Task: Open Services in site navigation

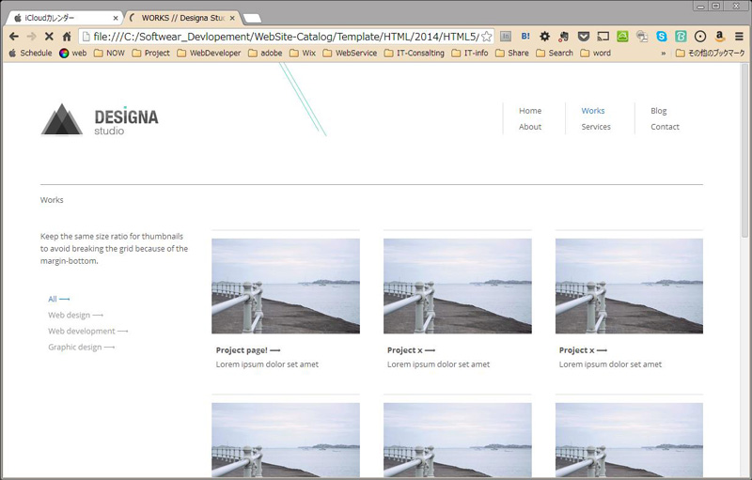Action: [596, 127]
